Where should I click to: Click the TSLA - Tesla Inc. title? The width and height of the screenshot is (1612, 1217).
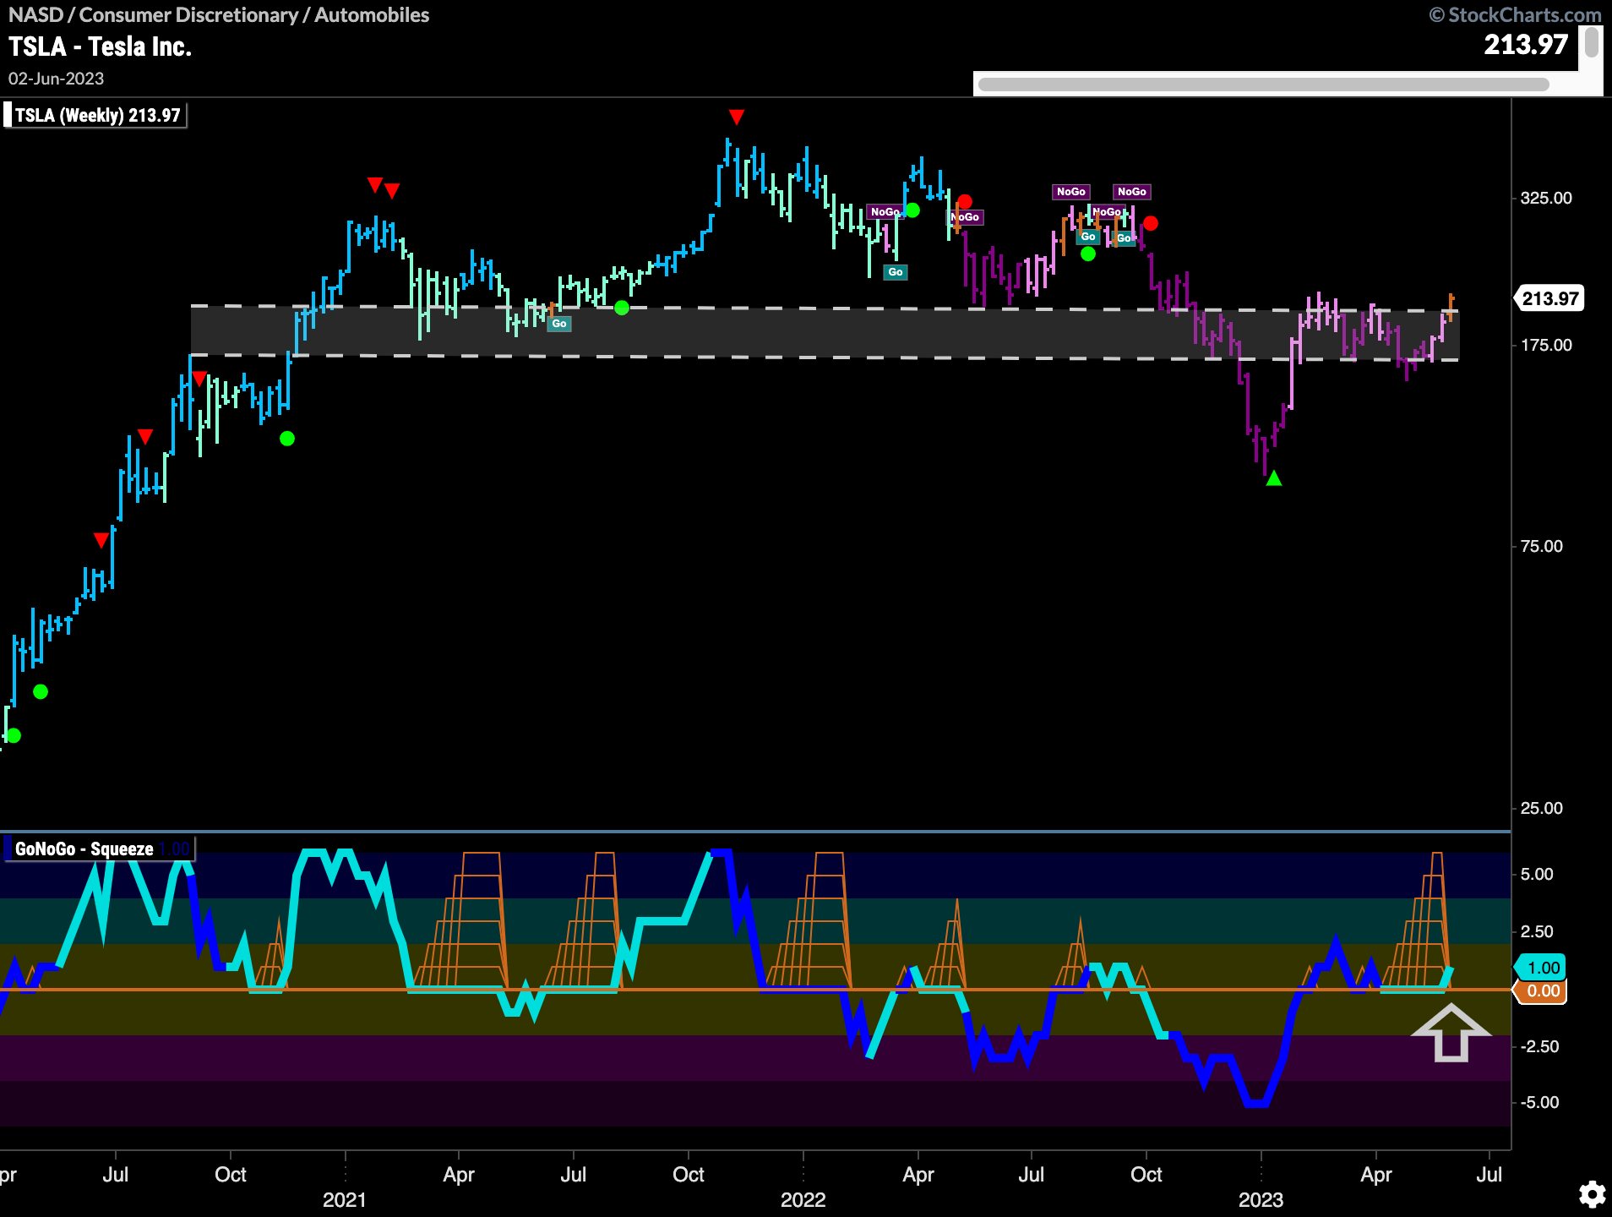click(x=100, y=46)
